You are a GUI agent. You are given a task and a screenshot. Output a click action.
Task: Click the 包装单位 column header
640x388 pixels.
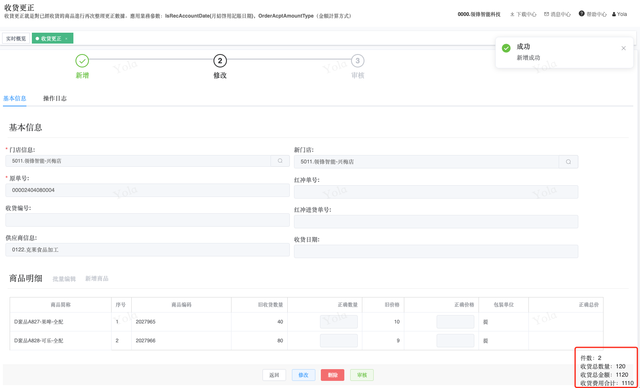point(504,305)
